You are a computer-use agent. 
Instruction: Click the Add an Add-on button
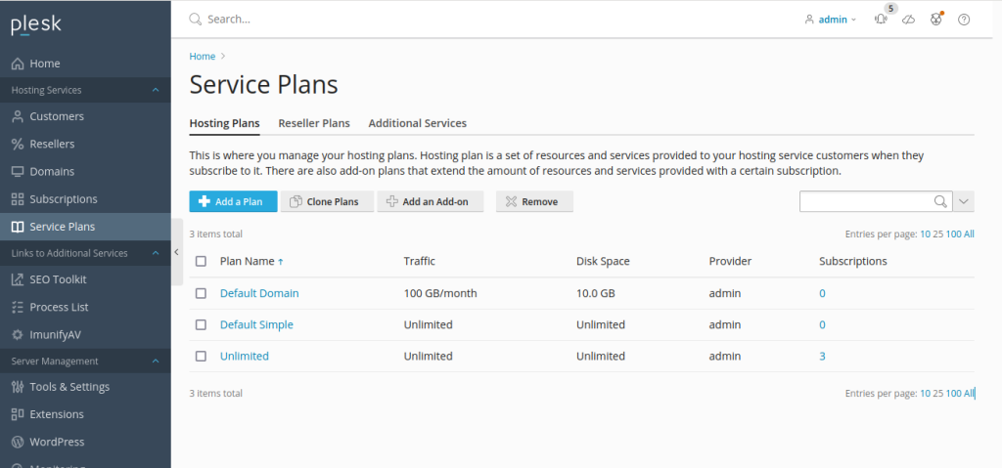click(431, 201)
